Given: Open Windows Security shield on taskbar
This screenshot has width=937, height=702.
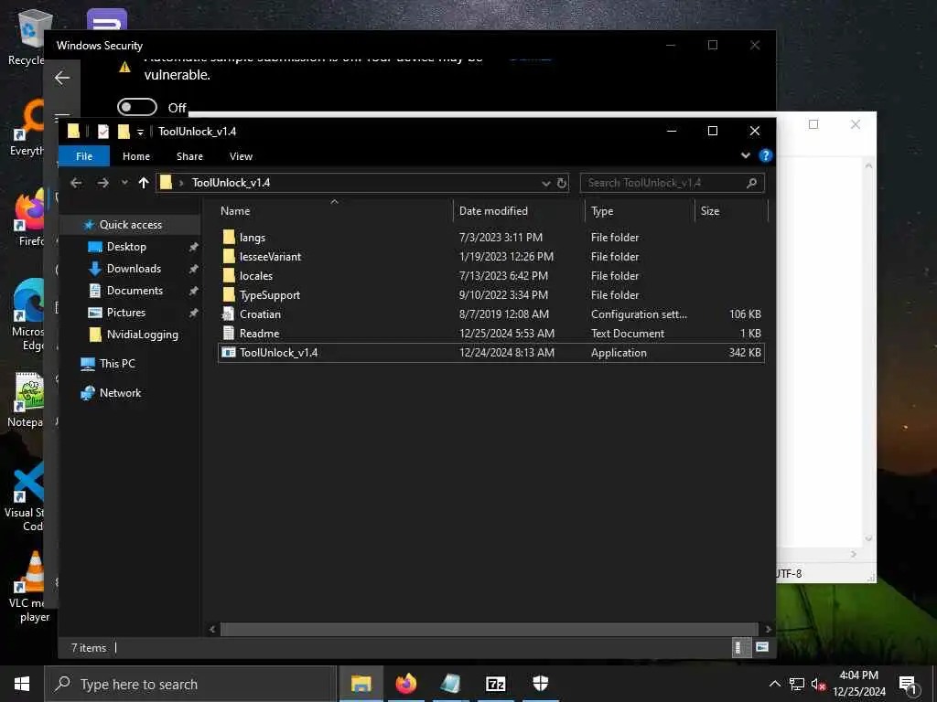Looking at the screenshot, I should (x=540, y=684).
